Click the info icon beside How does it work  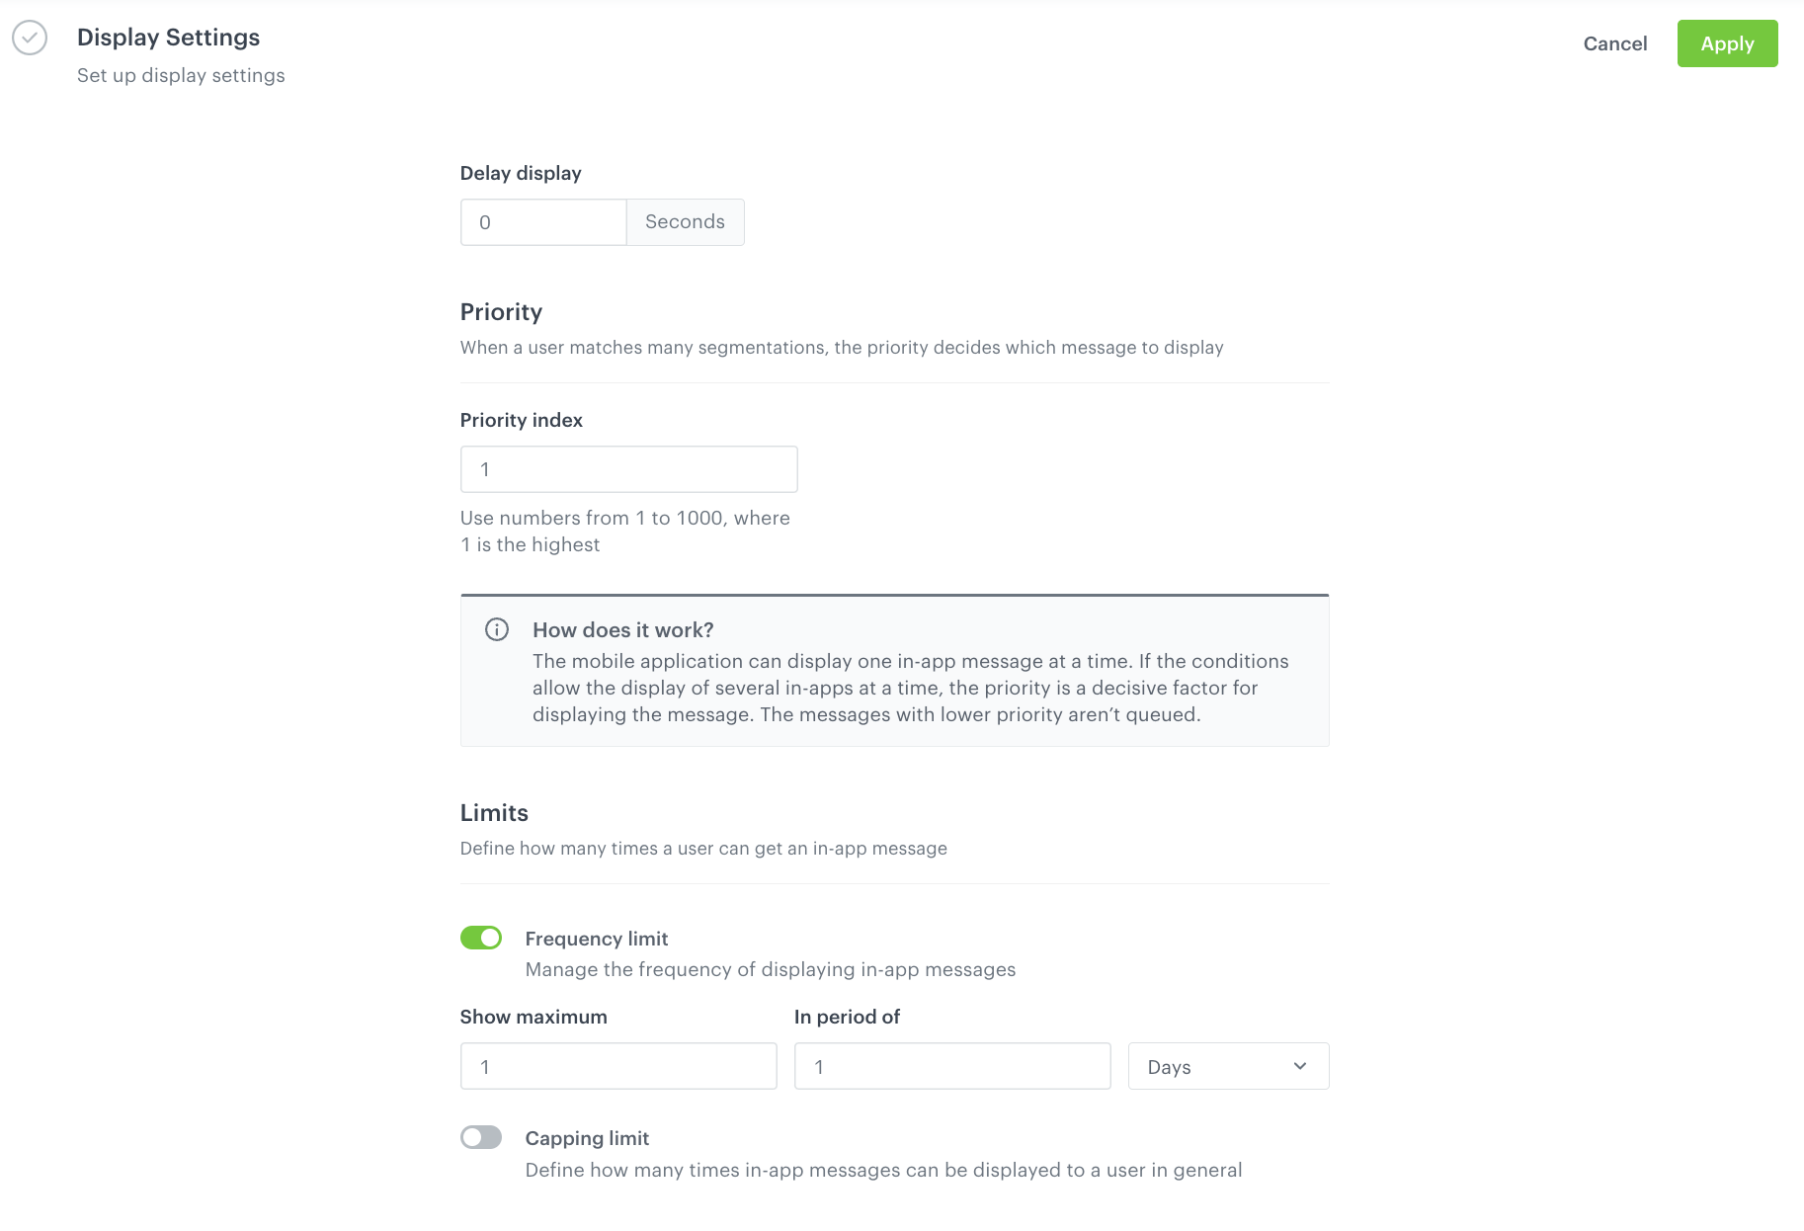pyautogui.click(x=498, y=629)
